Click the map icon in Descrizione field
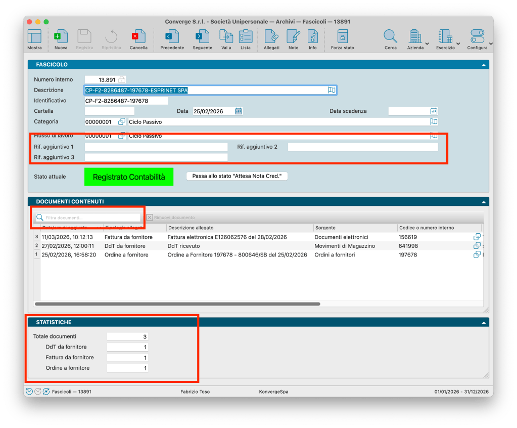 click(x=332, y=90)
